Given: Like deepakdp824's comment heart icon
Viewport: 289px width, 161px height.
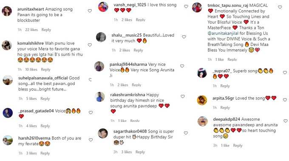Looking at the screenshot, I should click(x=286, y=121).
